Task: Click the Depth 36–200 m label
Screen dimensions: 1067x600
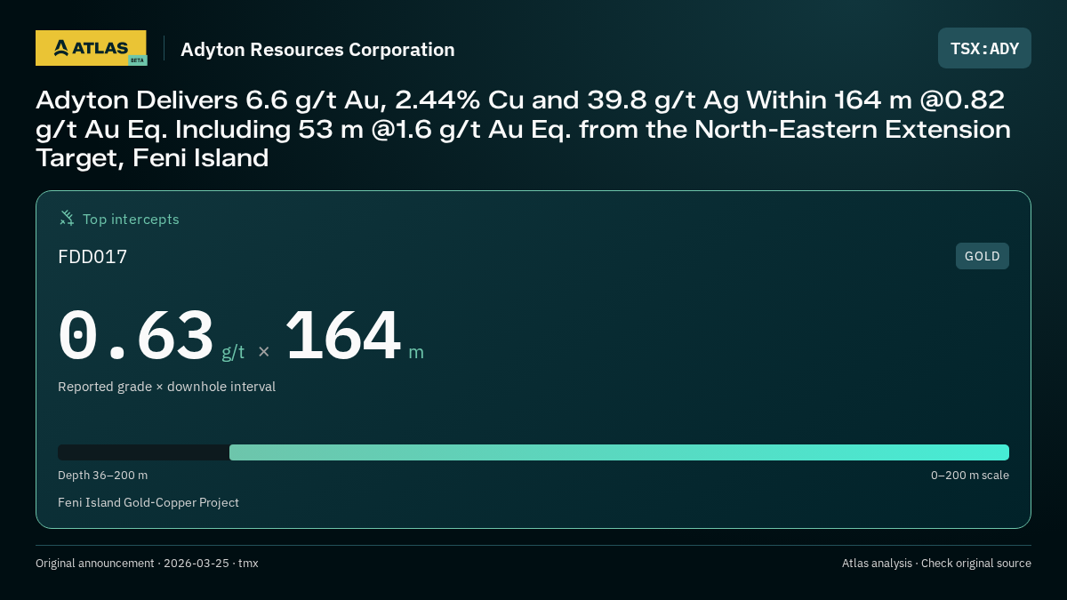Action: pos(102,475)
